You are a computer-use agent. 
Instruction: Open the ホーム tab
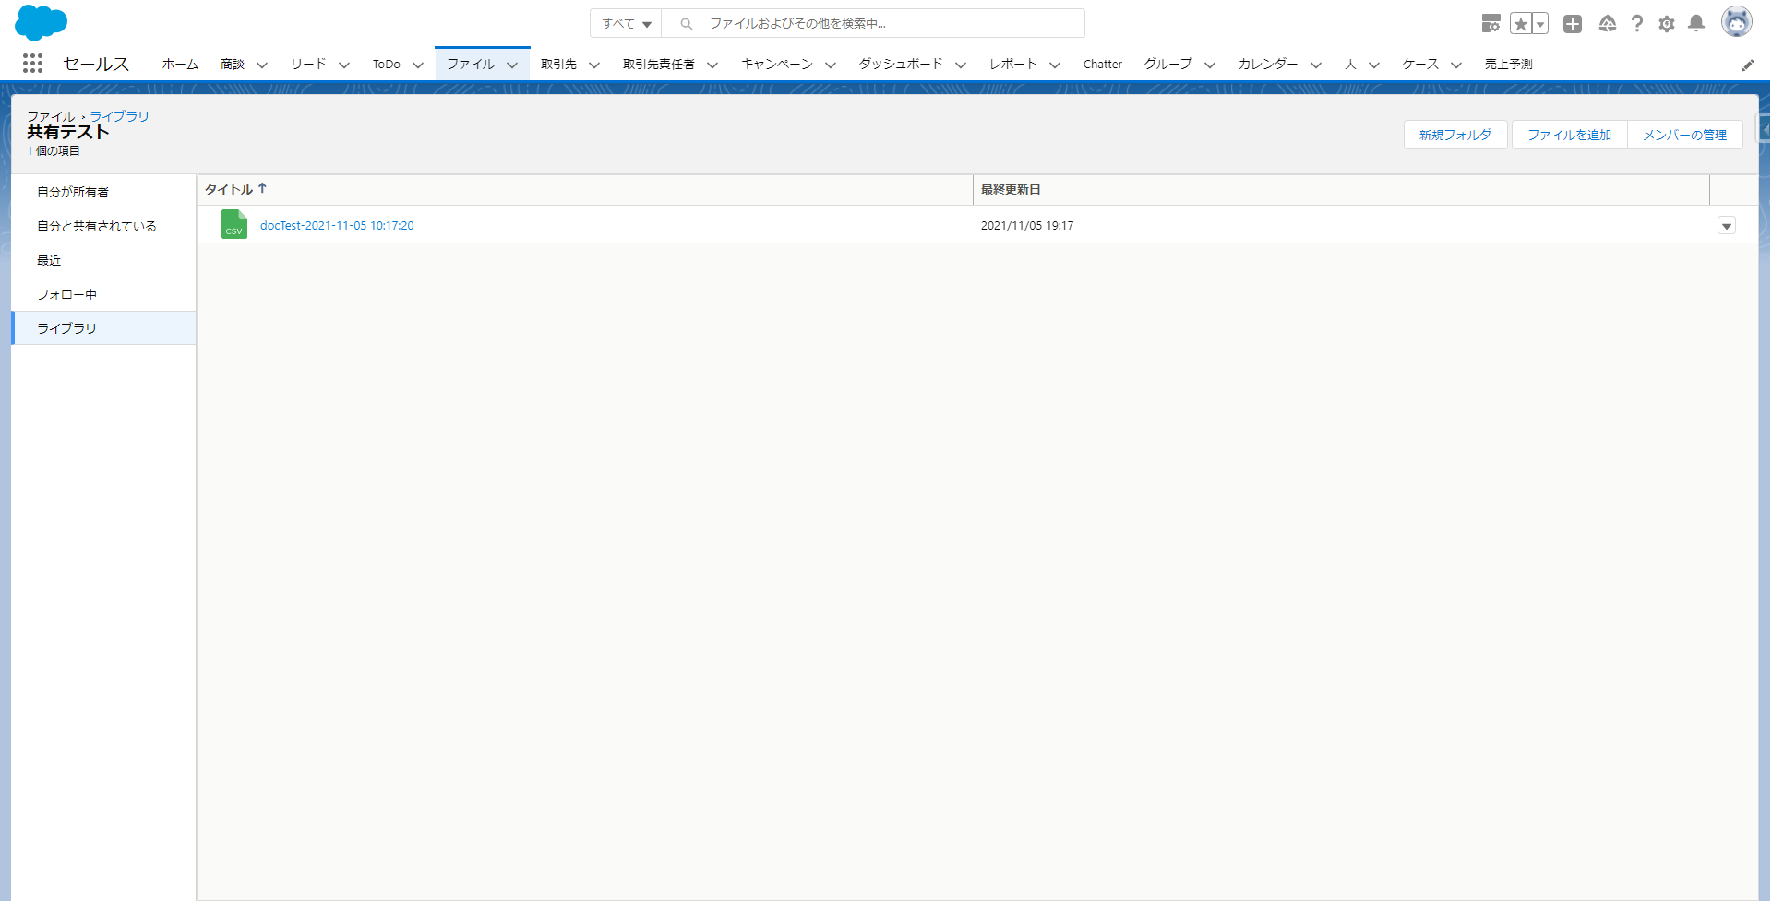pos(179,64)
